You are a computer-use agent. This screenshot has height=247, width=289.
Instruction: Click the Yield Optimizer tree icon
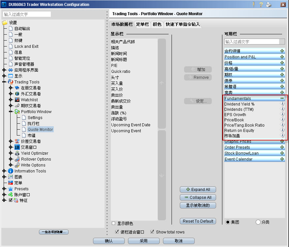[17, 153]
